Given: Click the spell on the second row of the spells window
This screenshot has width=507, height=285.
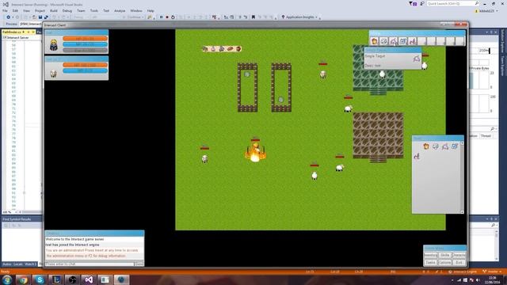Looking at the screenshot, I should pyautogui.click(x=417, y=157).
